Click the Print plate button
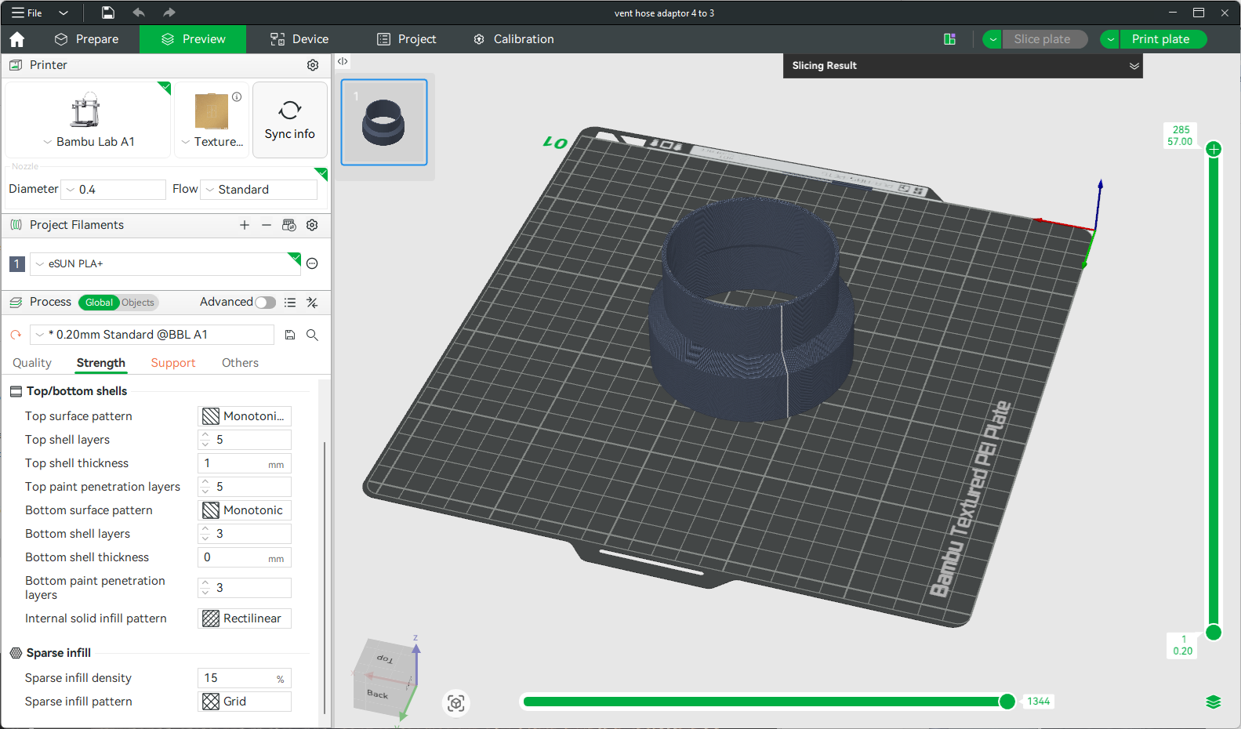The width and height of the screenshot is (1241, 729). [1163, 39]
